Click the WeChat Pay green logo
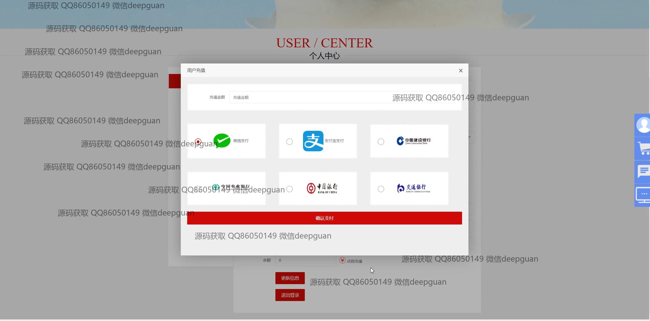Image resolution: width=650 pixels, height=321 pixels. (x=222, y=141)
